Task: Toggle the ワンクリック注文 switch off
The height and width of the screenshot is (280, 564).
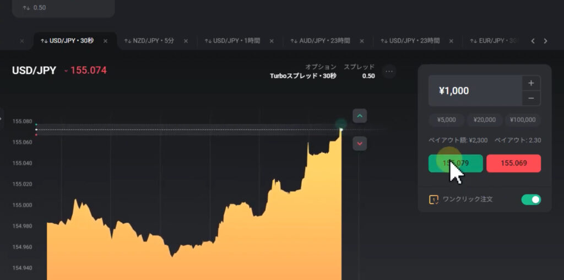Action: [531, 200]
